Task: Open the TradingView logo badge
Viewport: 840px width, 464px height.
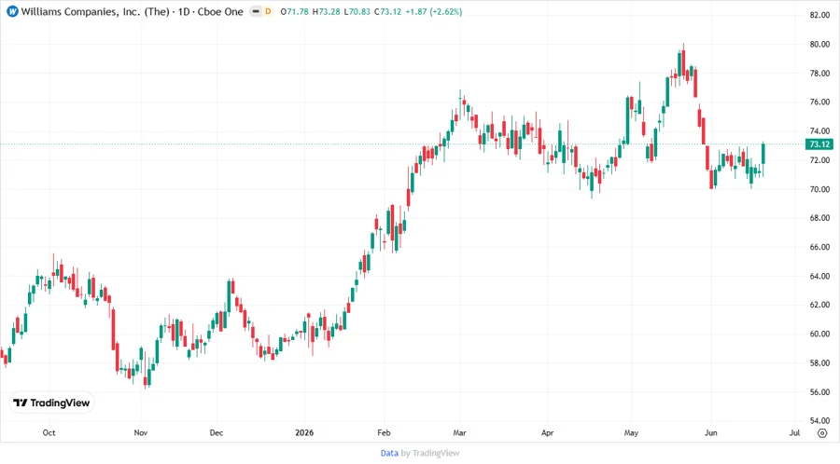Action: (x=51, y=403)
